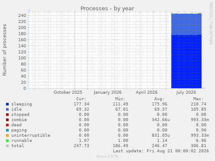
Task: Click the 'paging' legend label
Action: pos(19,130)
